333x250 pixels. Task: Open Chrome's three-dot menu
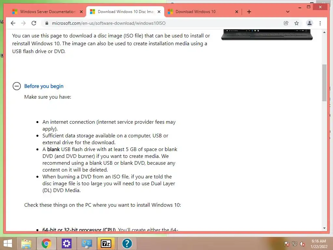pyautogui.click(x=320, y=23)
